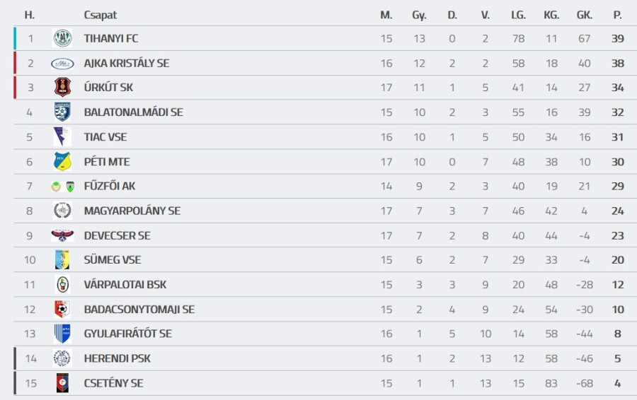Click the M. matches played header

[x=386, y=15]
